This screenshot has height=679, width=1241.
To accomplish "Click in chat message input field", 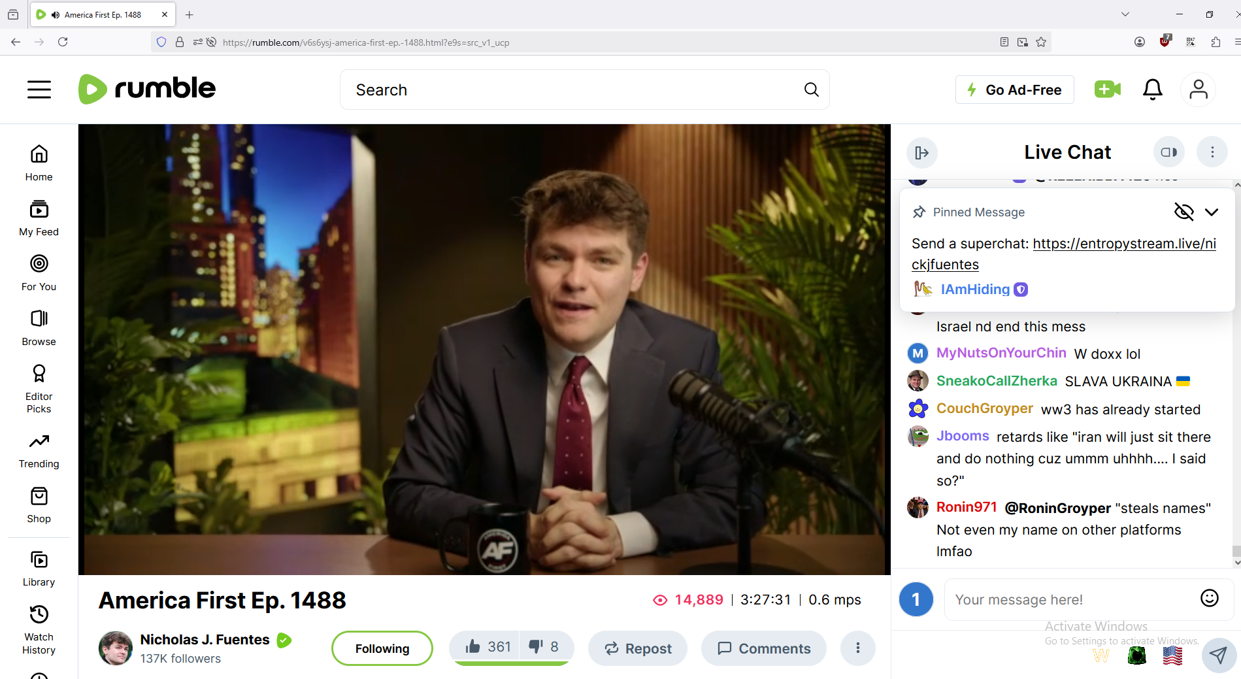I will [x=1072, y=599].
